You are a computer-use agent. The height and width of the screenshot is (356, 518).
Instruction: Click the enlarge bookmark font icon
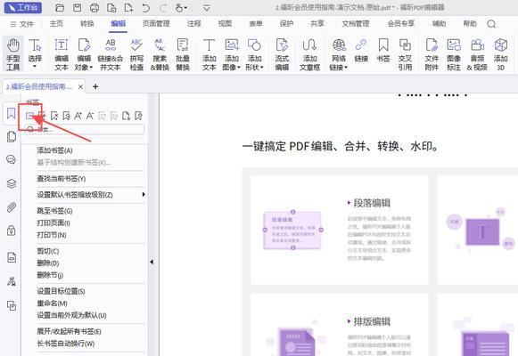pyautogui.click(x=78, y=116)
